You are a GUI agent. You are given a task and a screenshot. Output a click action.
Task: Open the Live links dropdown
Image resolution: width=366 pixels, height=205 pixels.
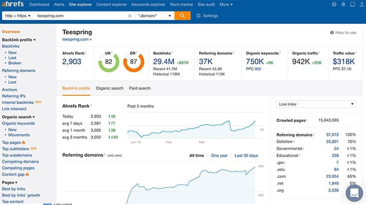point(316,104)
